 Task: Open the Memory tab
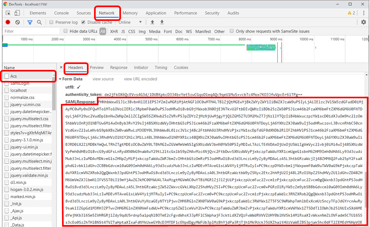130,13
